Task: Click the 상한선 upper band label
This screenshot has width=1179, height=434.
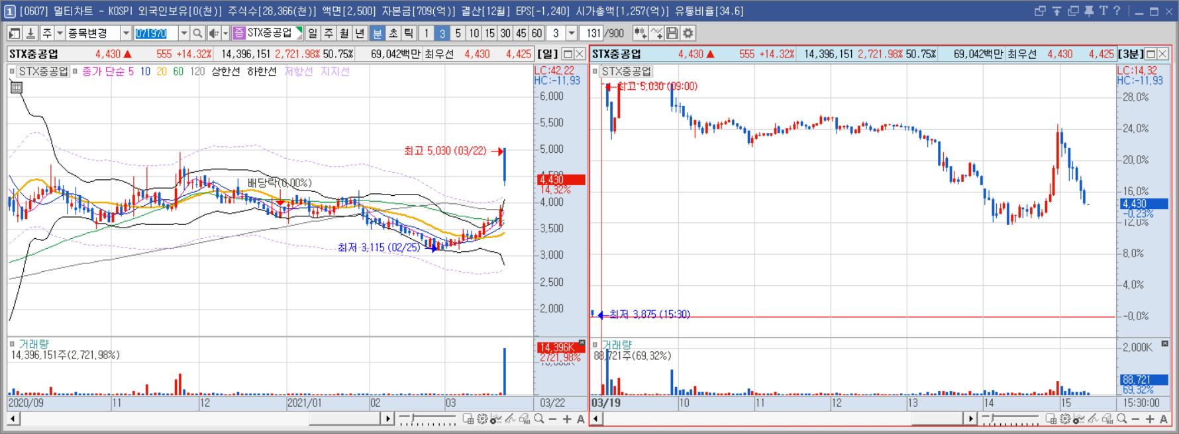Action: coord(225,71)
